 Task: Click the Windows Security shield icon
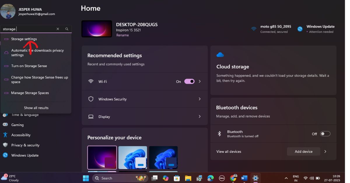91,99
